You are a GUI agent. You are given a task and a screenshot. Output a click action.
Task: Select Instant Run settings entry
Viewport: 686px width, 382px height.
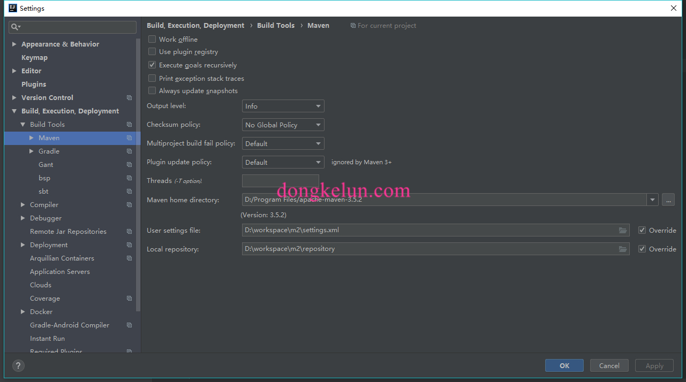pos(47,339)
